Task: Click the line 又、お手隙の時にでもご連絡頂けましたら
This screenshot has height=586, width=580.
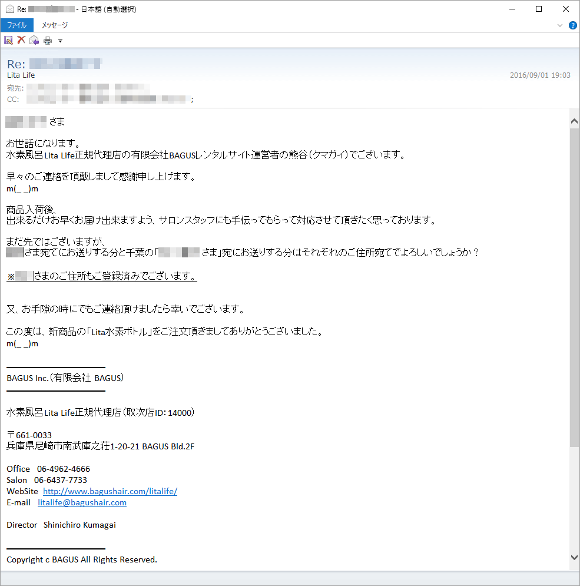Action: coord(126,309)
